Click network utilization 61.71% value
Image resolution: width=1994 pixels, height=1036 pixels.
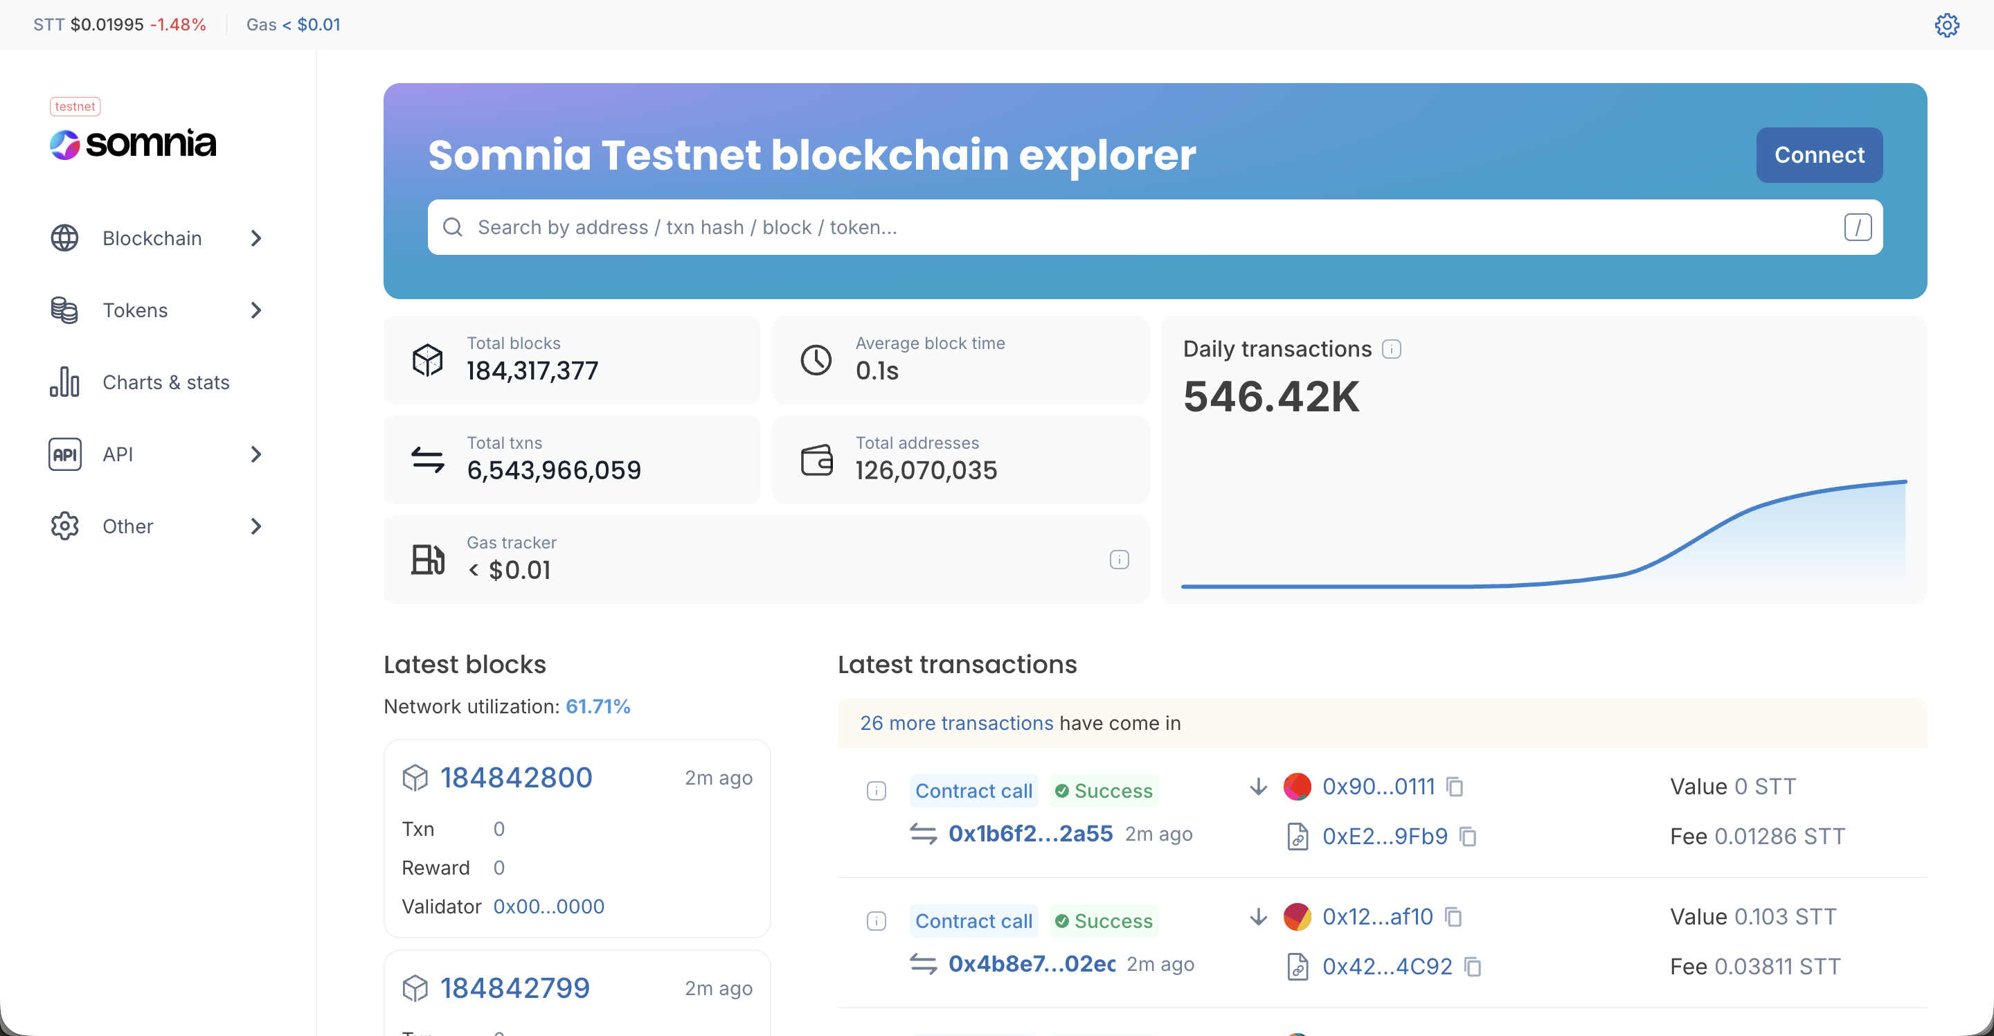598,706
